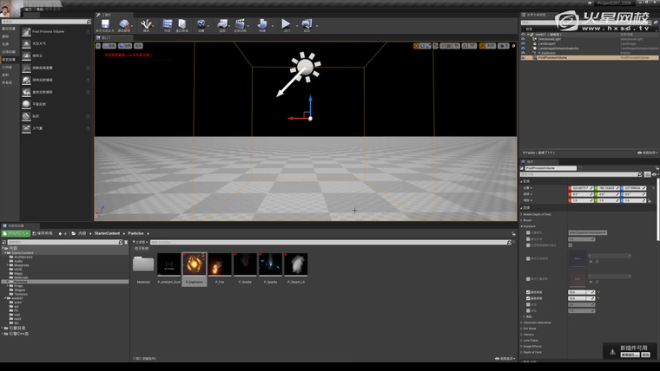Select the P_Steam_Lit particle thumbnail
This screenshot has height=371, width=660.
pos(296,265)
